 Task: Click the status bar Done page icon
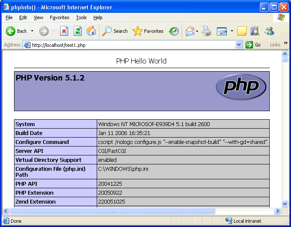[x=6, y=221]
